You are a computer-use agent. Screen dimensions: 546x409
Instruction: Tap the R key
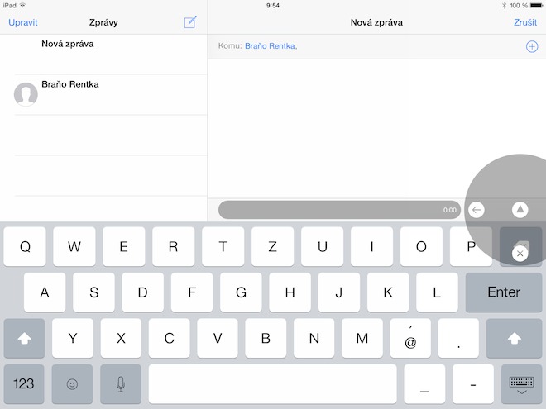(174, 246)
